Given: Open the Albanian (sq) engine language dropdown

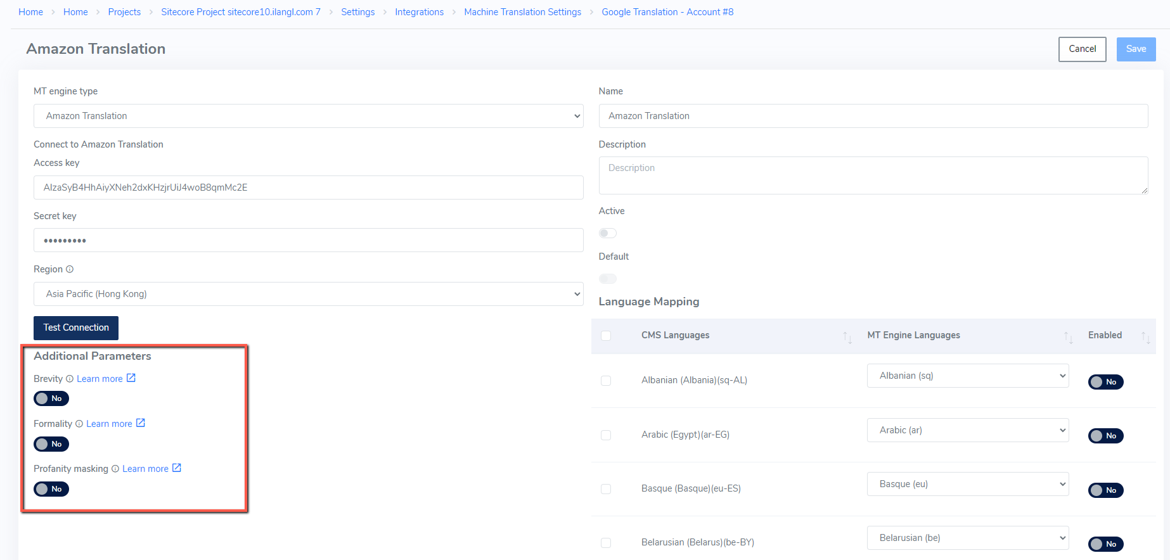Looking at the screenshot, I should (x=968, y=376).
